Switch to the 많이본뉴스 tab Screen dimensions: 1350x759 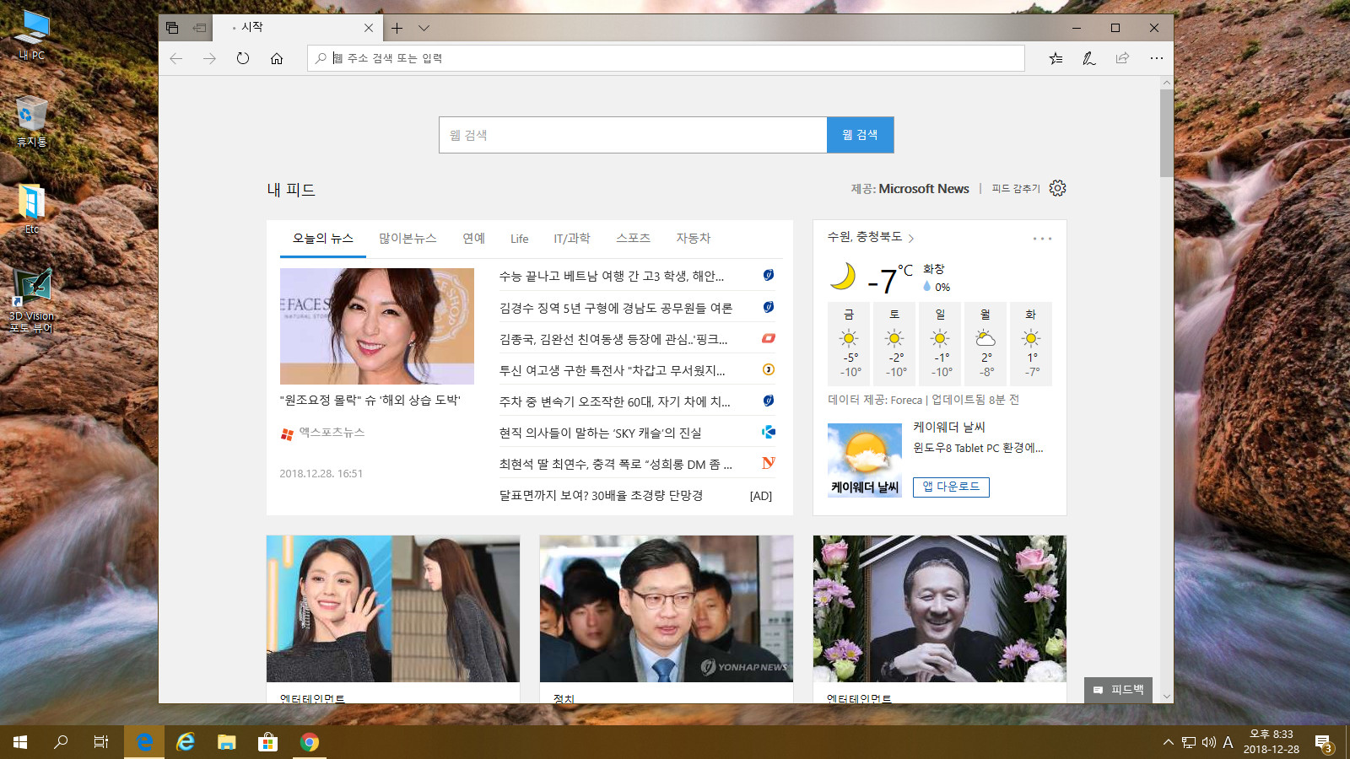pos(408,239)
